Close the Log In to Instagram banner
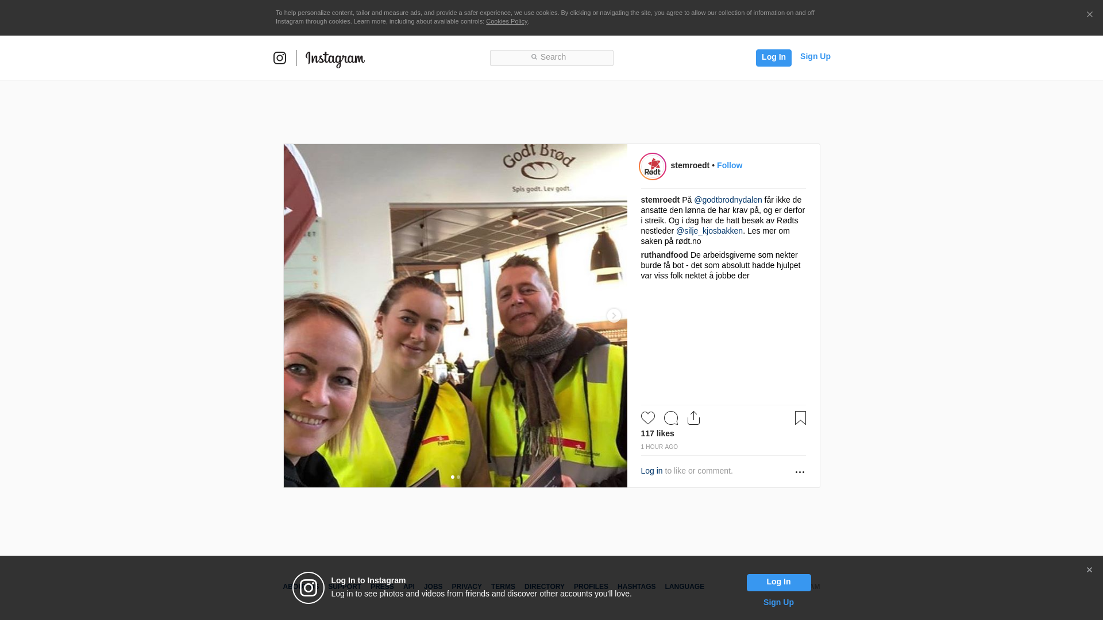The width and height of the screenshot is (1103, 620). click(x=1089, y=570)
